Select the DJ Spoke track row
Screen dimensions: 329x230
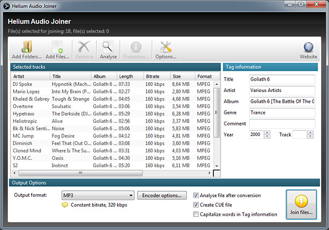30,84
